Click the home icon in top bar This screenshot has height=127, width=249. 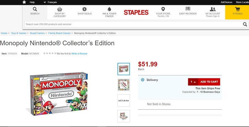[24, 2]
